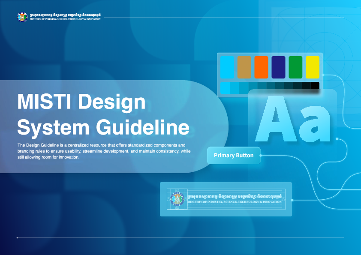The image size is (361, 255).
Task: Click the emblem inside the logo construction card
Action: tap(176, 199)
